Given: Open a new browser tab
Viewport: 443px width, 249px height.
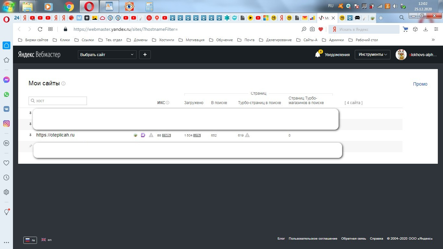Looking at the screenshot, I should point(381,18).
